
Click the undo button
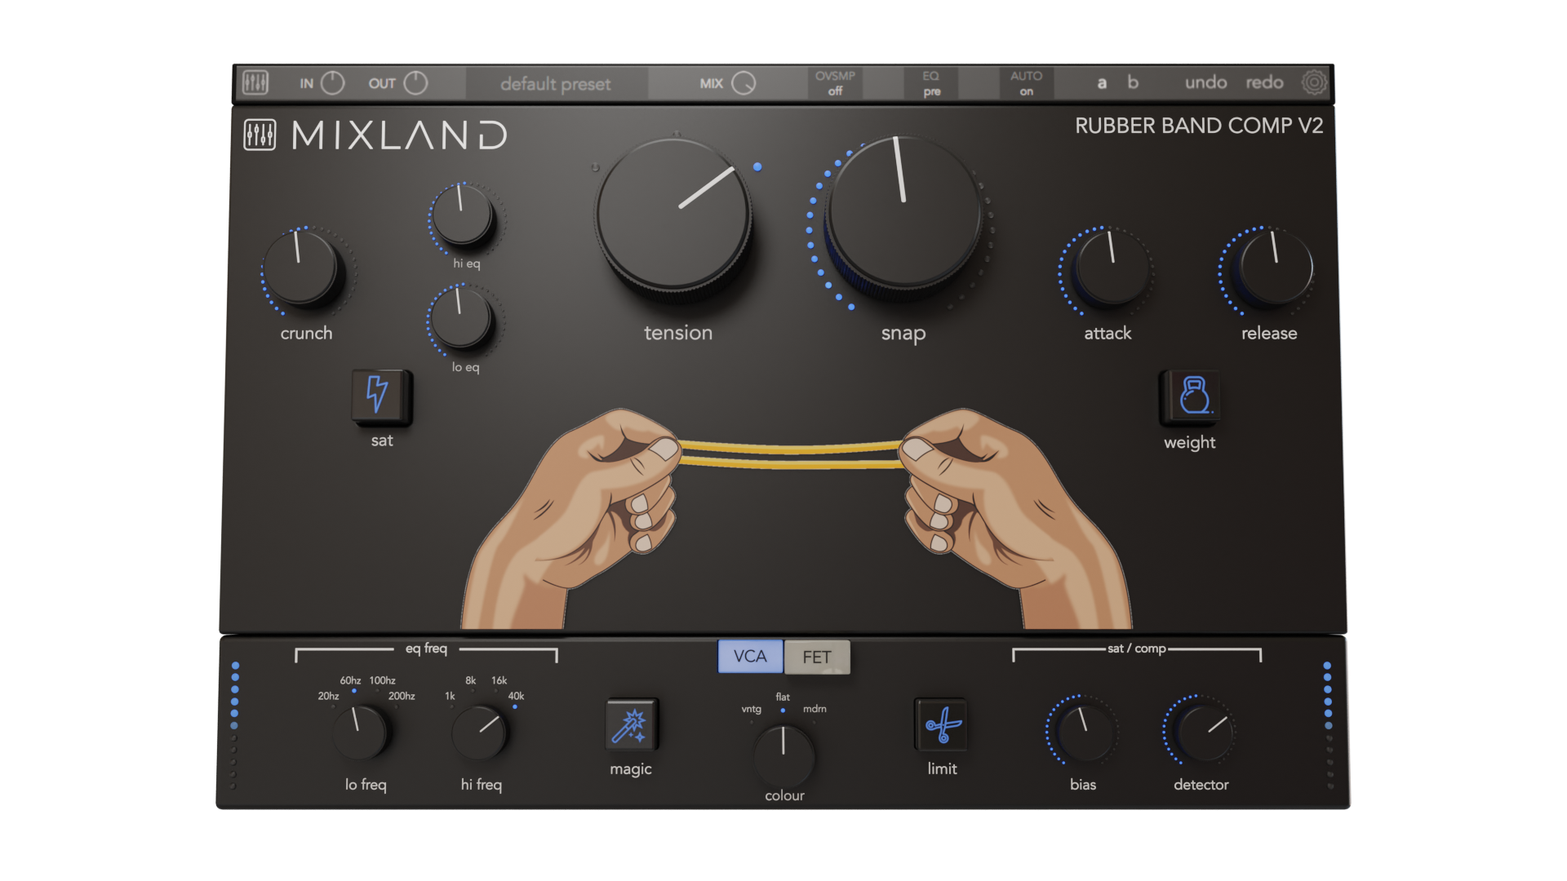pyautogui.click(x=1205, y=82)
